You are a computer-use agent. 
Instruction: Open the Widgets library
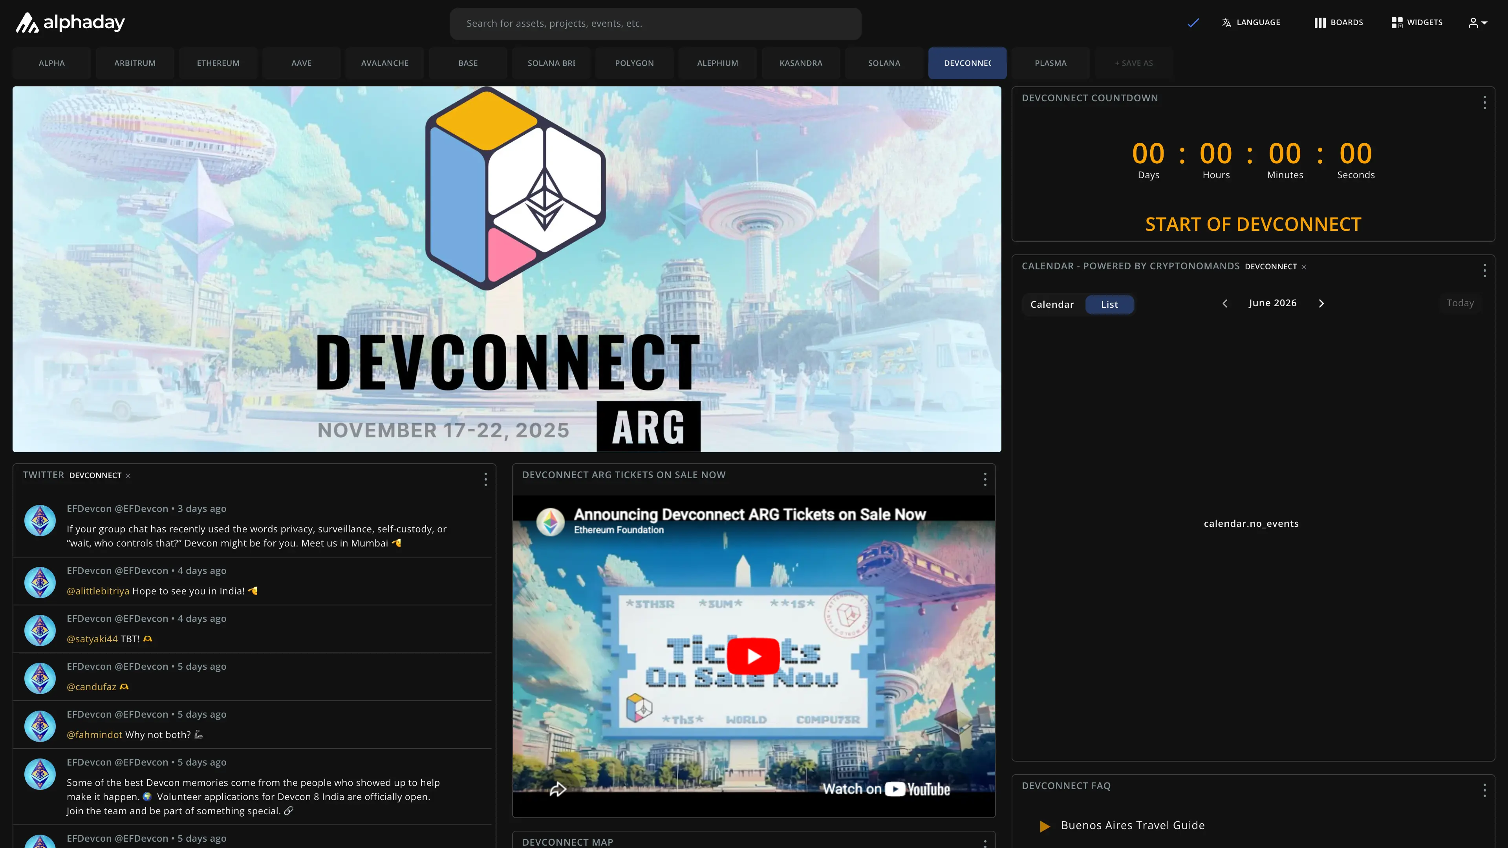1416,23
